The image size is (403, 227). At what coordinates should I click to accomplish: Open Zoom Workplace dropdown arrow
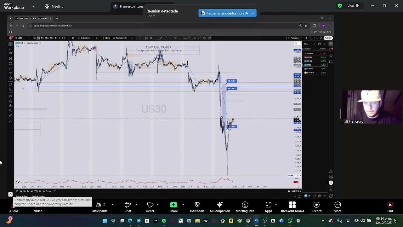pos(34,6)
